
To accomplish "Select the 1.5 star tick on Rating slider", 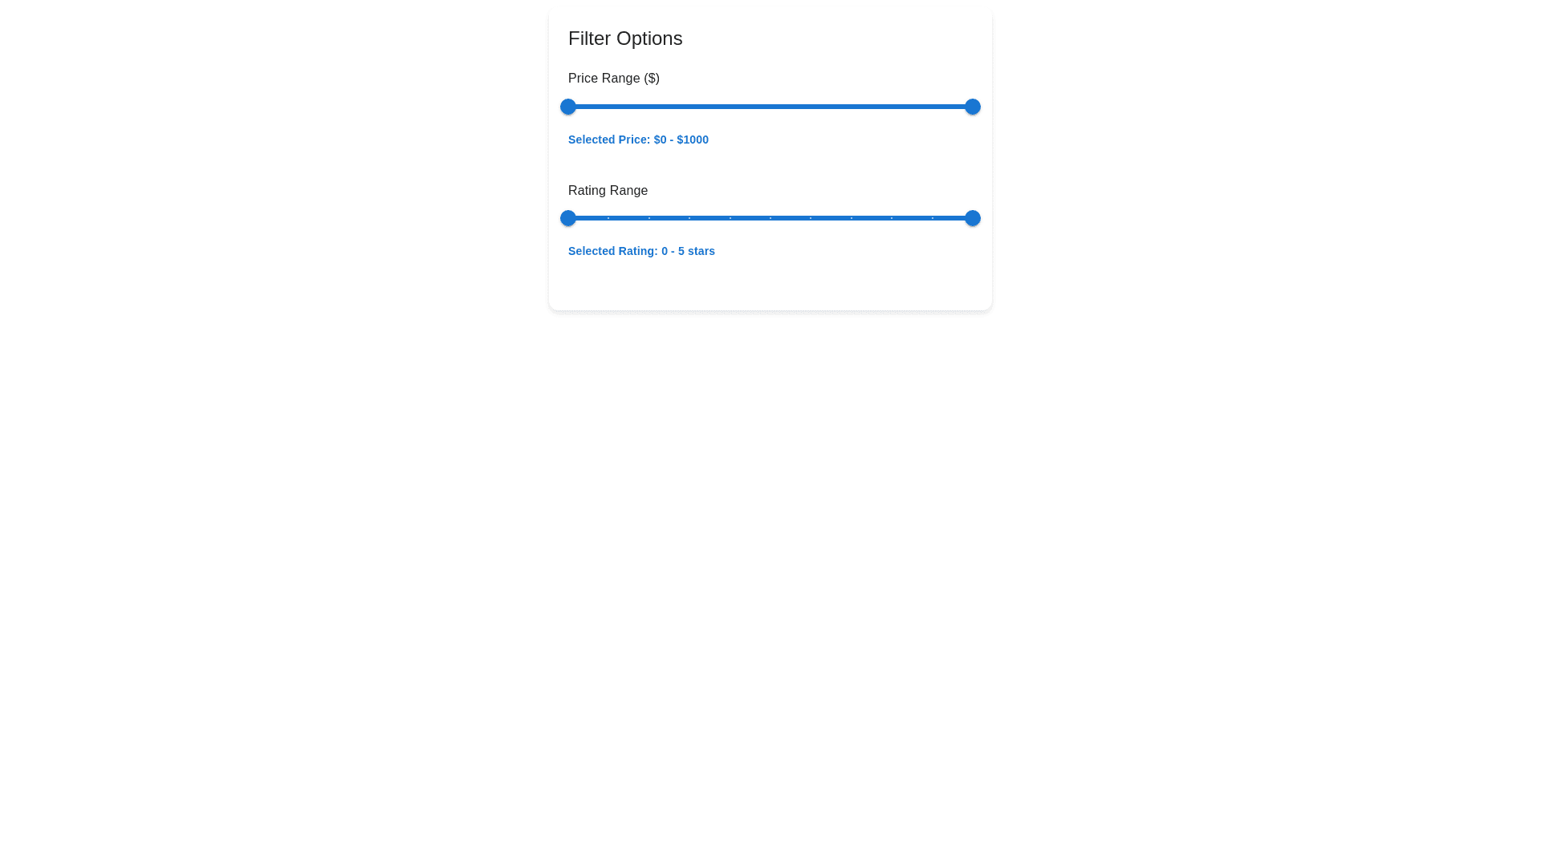I will [x=689, y=218].
